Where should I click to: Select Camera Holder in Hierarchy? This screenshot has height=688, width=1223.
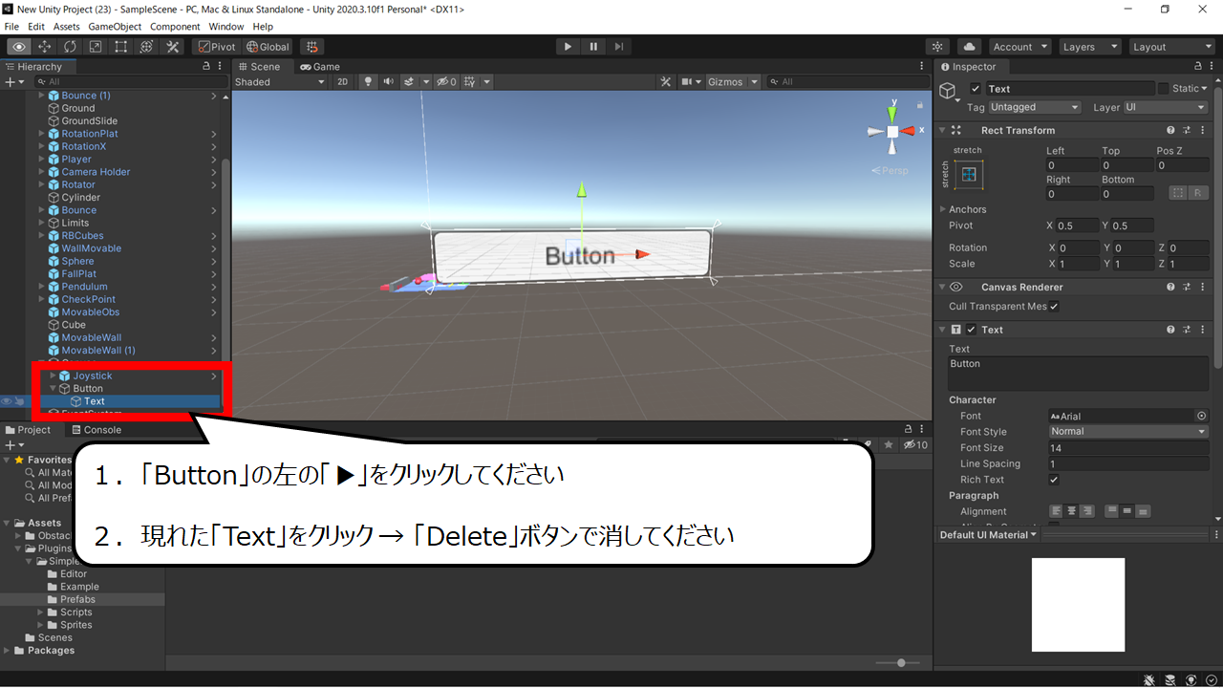(96, 172)
